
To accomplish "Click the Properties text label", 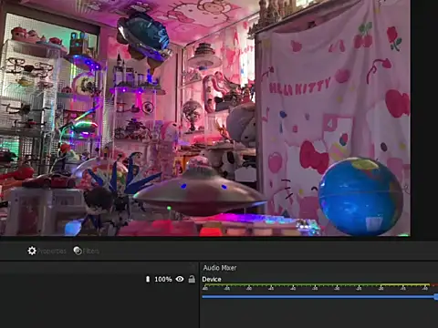I will (x=52, y=251).
